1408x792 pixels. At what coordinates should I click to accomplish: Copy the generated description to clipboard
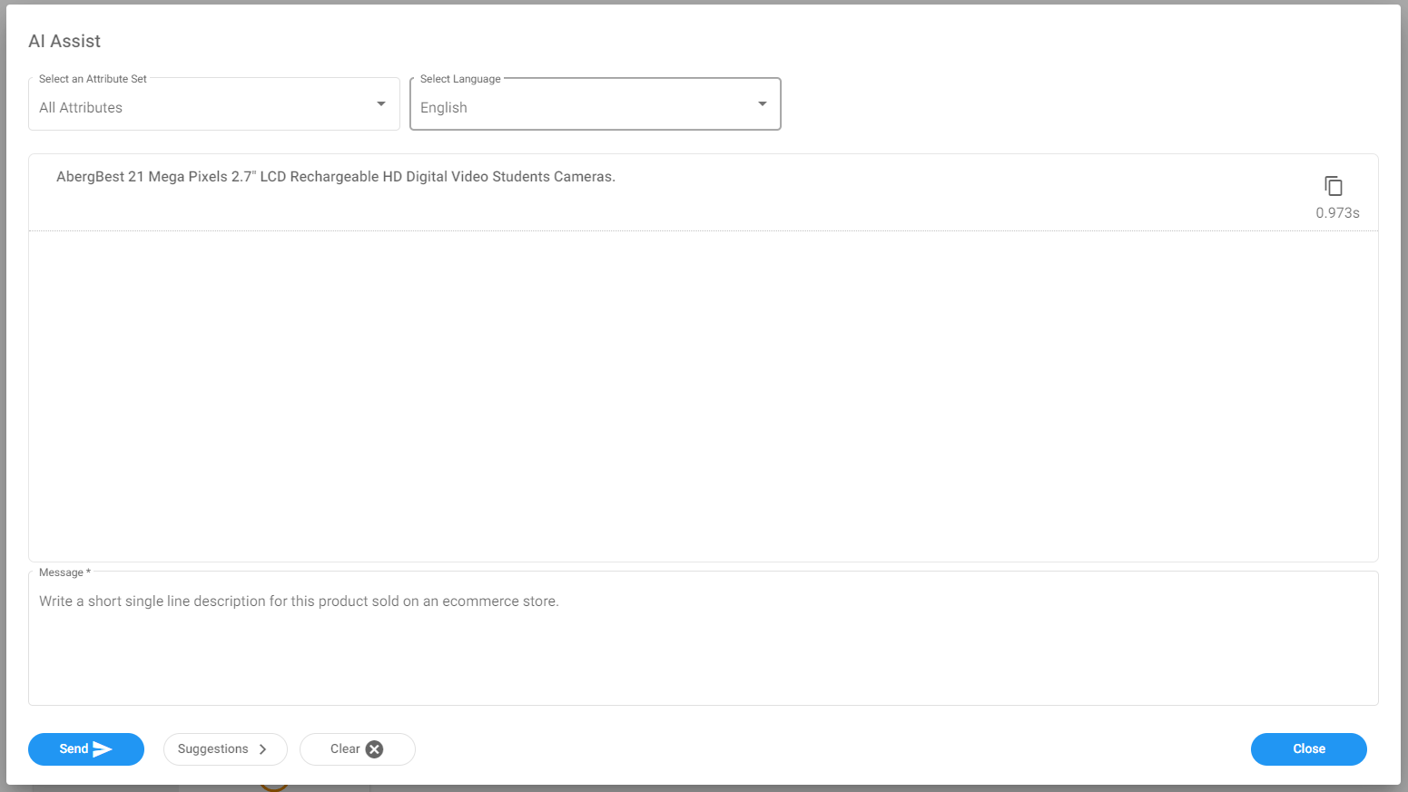[1333, 186]
